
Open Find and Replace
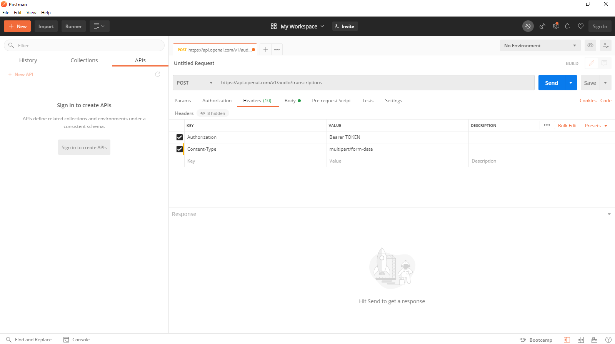pos(29,340)
